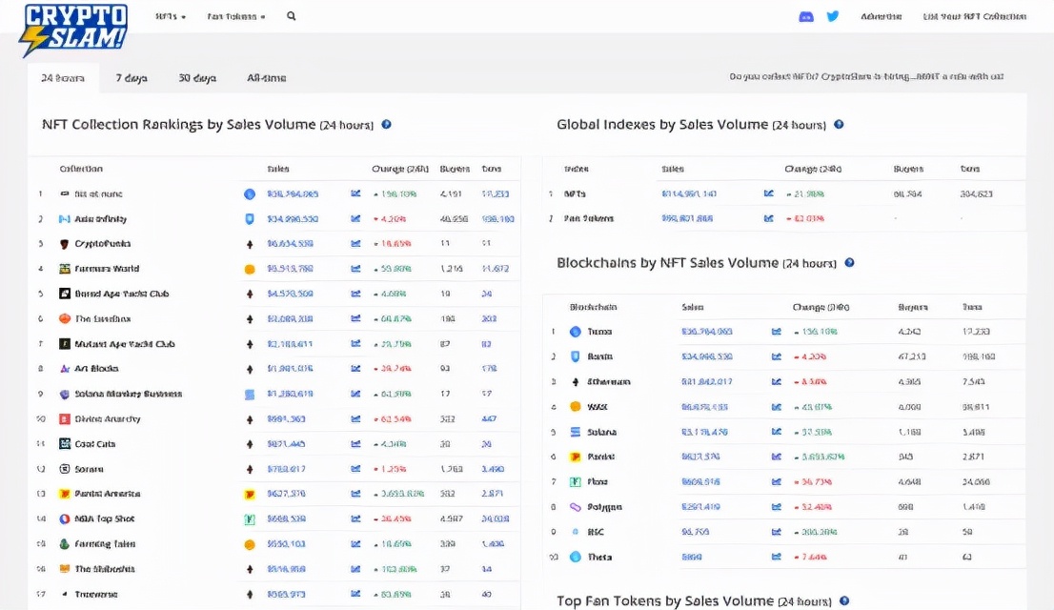Viewport: 1054px width, 610px height.
Task: Open the Solana blockchain row link
Action: coord(601,433)
